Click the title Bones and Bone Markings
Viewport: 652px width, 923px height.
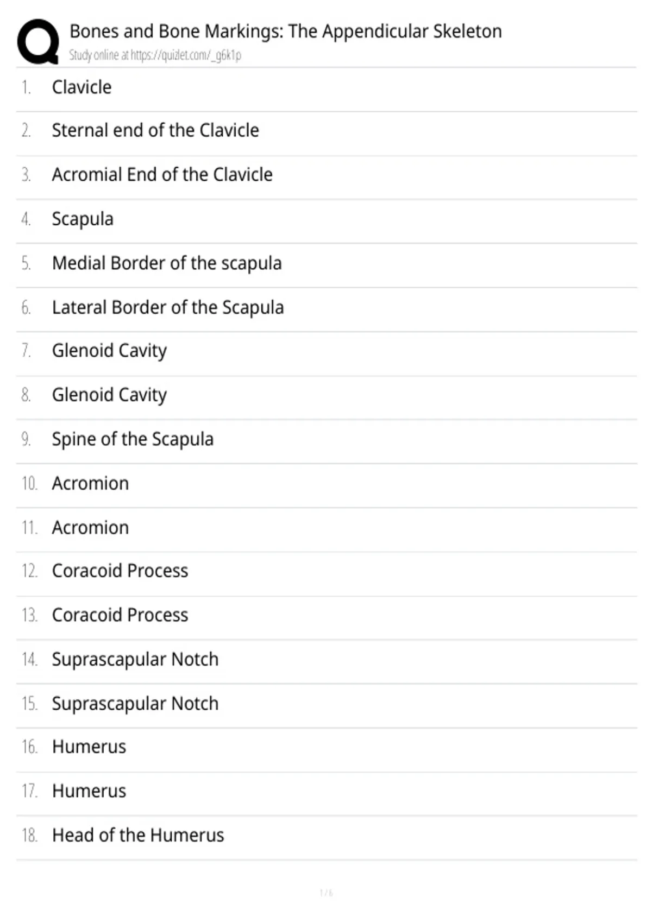(x=286, y=31)
